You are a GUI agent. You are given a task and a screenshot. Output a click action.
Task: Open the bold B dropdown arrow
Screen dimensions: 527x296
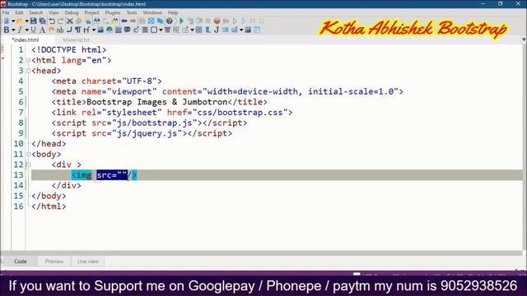coord(13,30)
